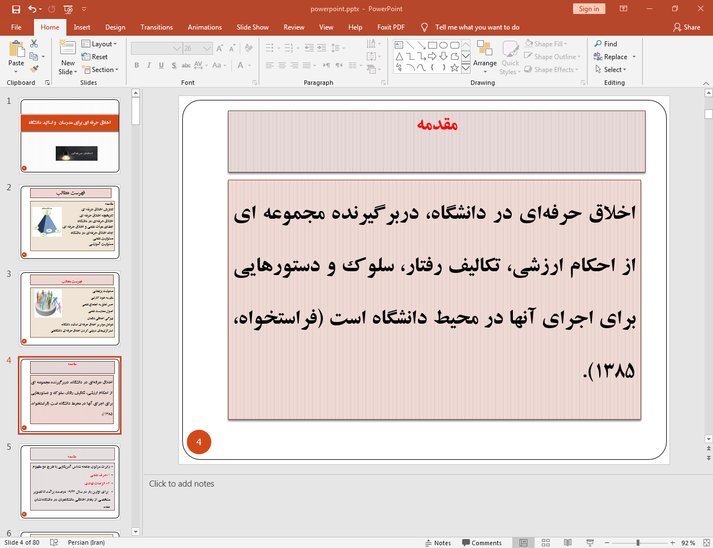This screenshot has width=713, height=548.
Task: Align text right in paragraph group
Action: tap(294, 65)
